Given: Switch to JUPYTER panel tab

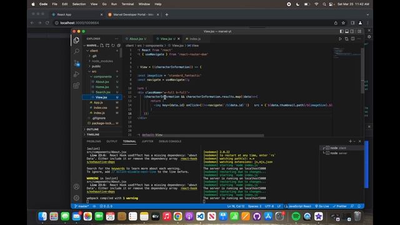Looking at the screenshot, I should (x=147, y=141).
